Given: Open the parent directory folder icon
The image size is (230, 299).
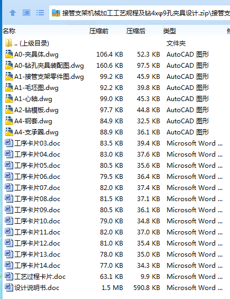Looking at the screenshot, I should click(x=9, y=43).
